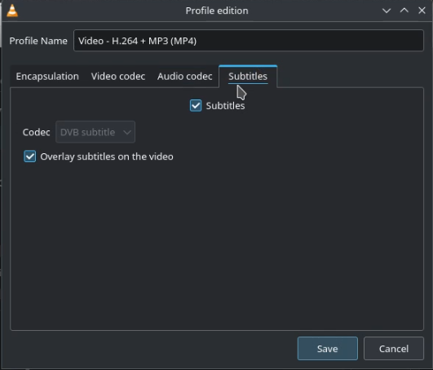Click the 'Profile edition' window title
Viewport: 433px width, 370px height.
point(217,11)
